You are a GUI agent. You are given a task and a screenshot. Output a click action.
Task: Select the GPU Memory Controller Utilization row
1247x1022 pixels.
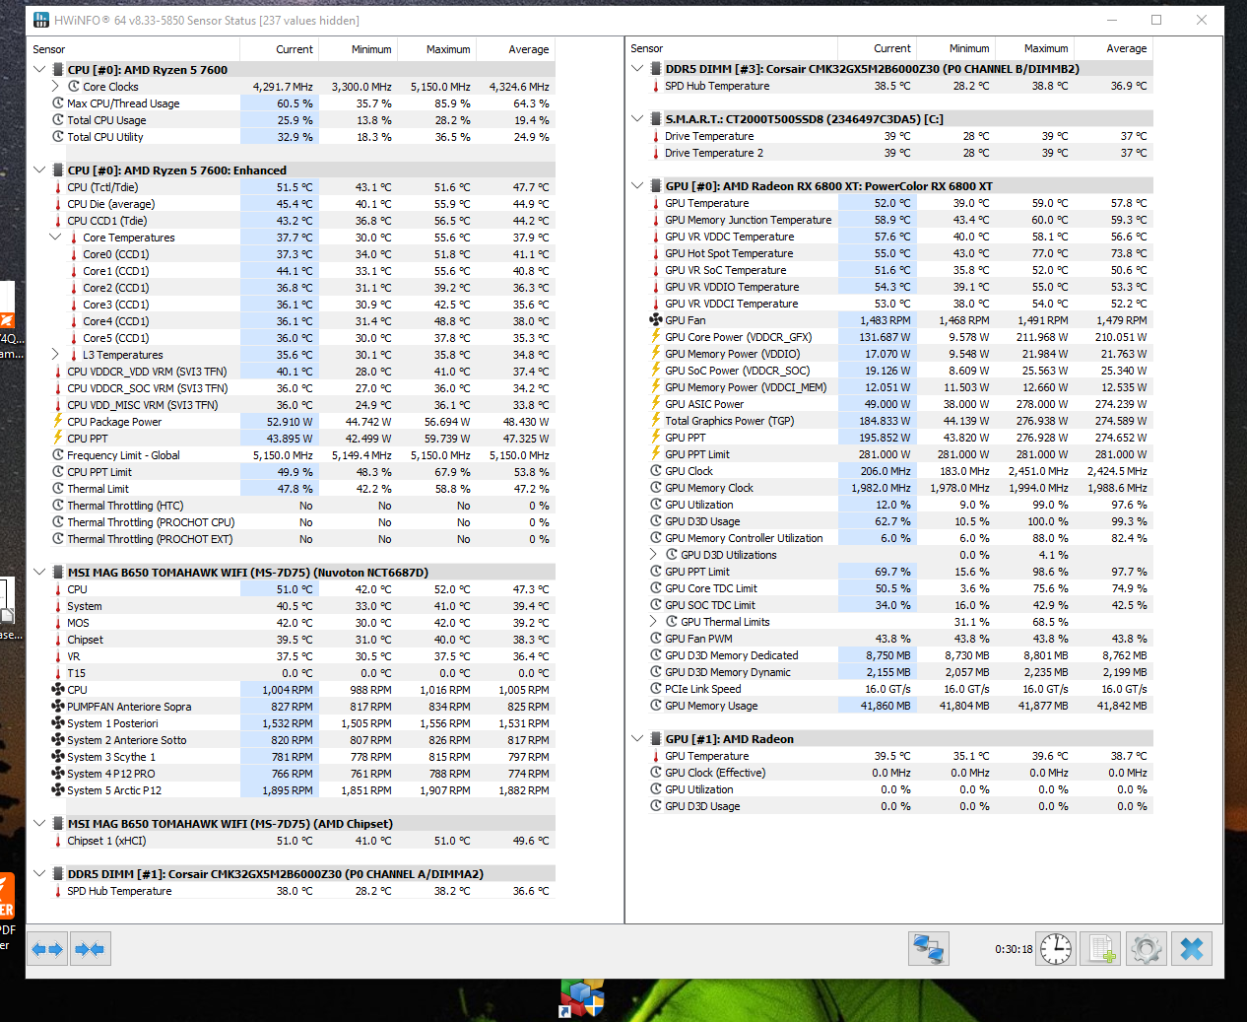pyautogui.click(x=900, y=538)
